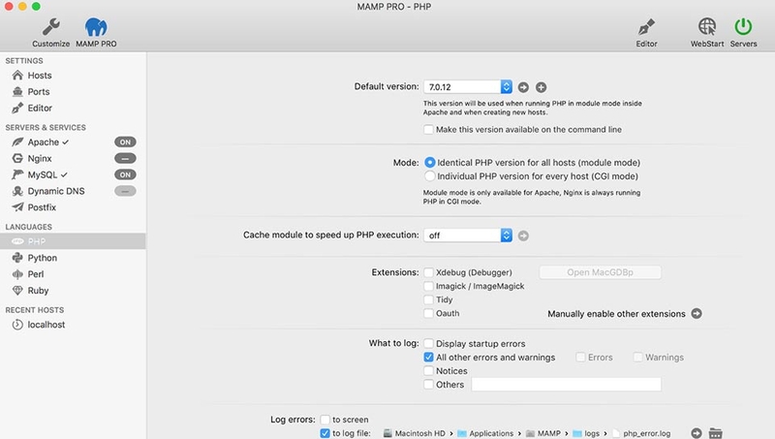Viewport: 775px width, 439px height.
Task: Click MAMP folder in log path
Action: point(543,433)
